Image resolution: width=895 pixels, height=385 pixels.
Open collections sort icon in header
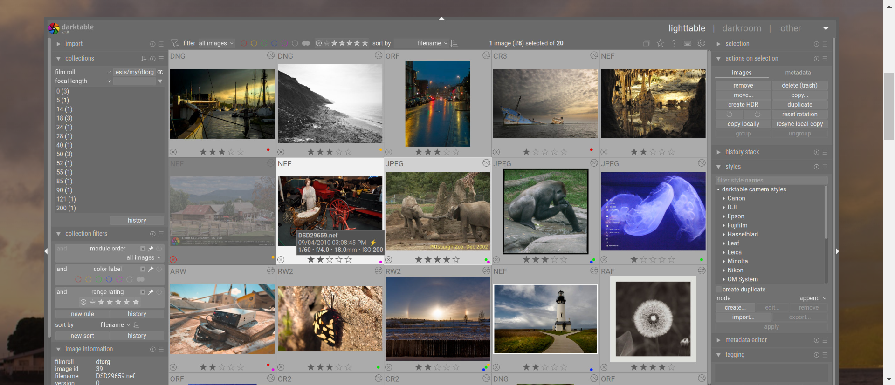click(144, 59)
